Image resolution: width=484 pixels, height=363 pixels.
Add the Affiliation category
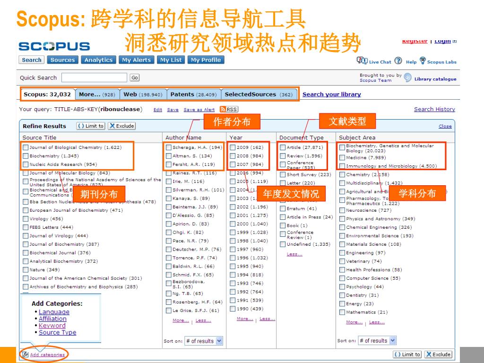pyautogui.click(x=52, y=319)
